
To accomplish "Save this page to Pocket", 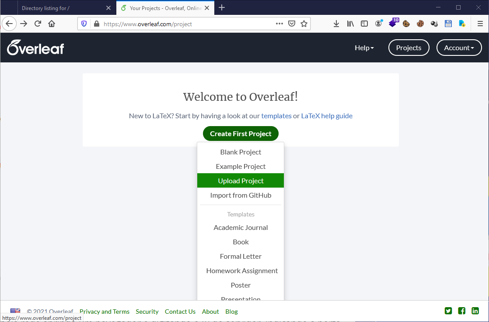I will coord(292,24).
